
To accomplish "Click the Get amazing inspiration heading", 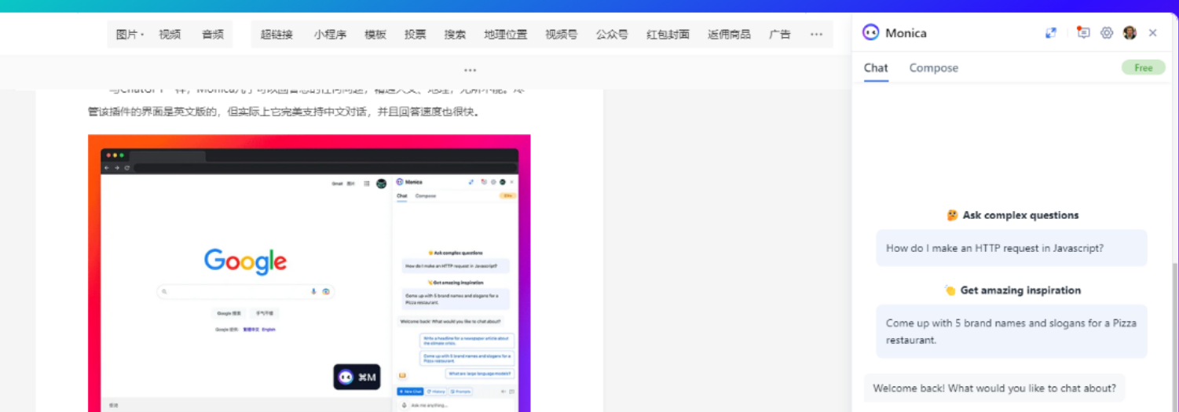I will [x=1012, y=290].
